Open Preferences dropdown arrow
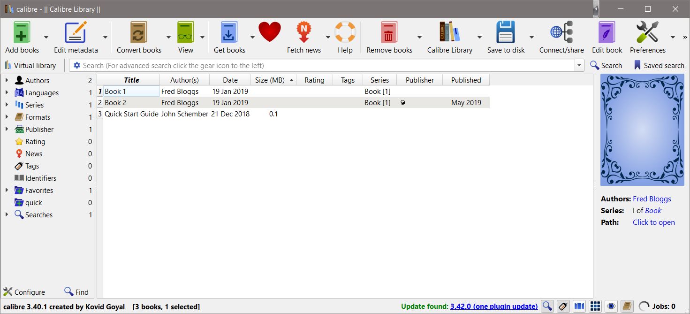Viewport: 690px width, 314px height. click(673, 37)
